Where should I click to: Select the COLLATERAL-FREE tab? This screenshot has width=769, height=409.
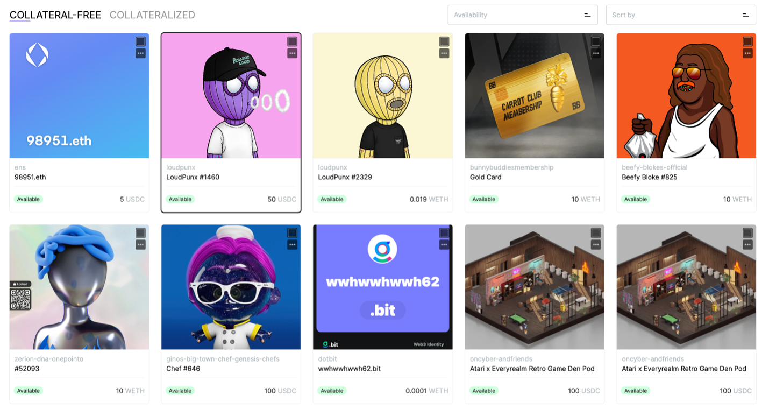[x=55, y=15]
